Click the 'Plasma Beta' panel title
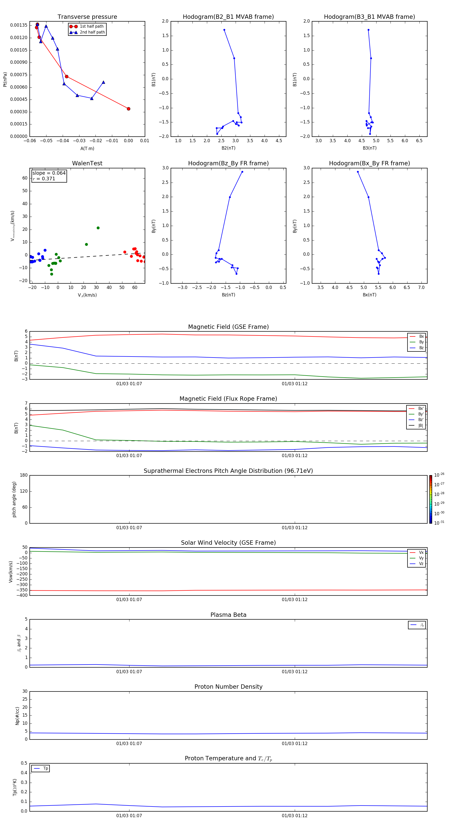Image resolution: width=457 pixels, height=838 pixels. click(x=228, y=615)
